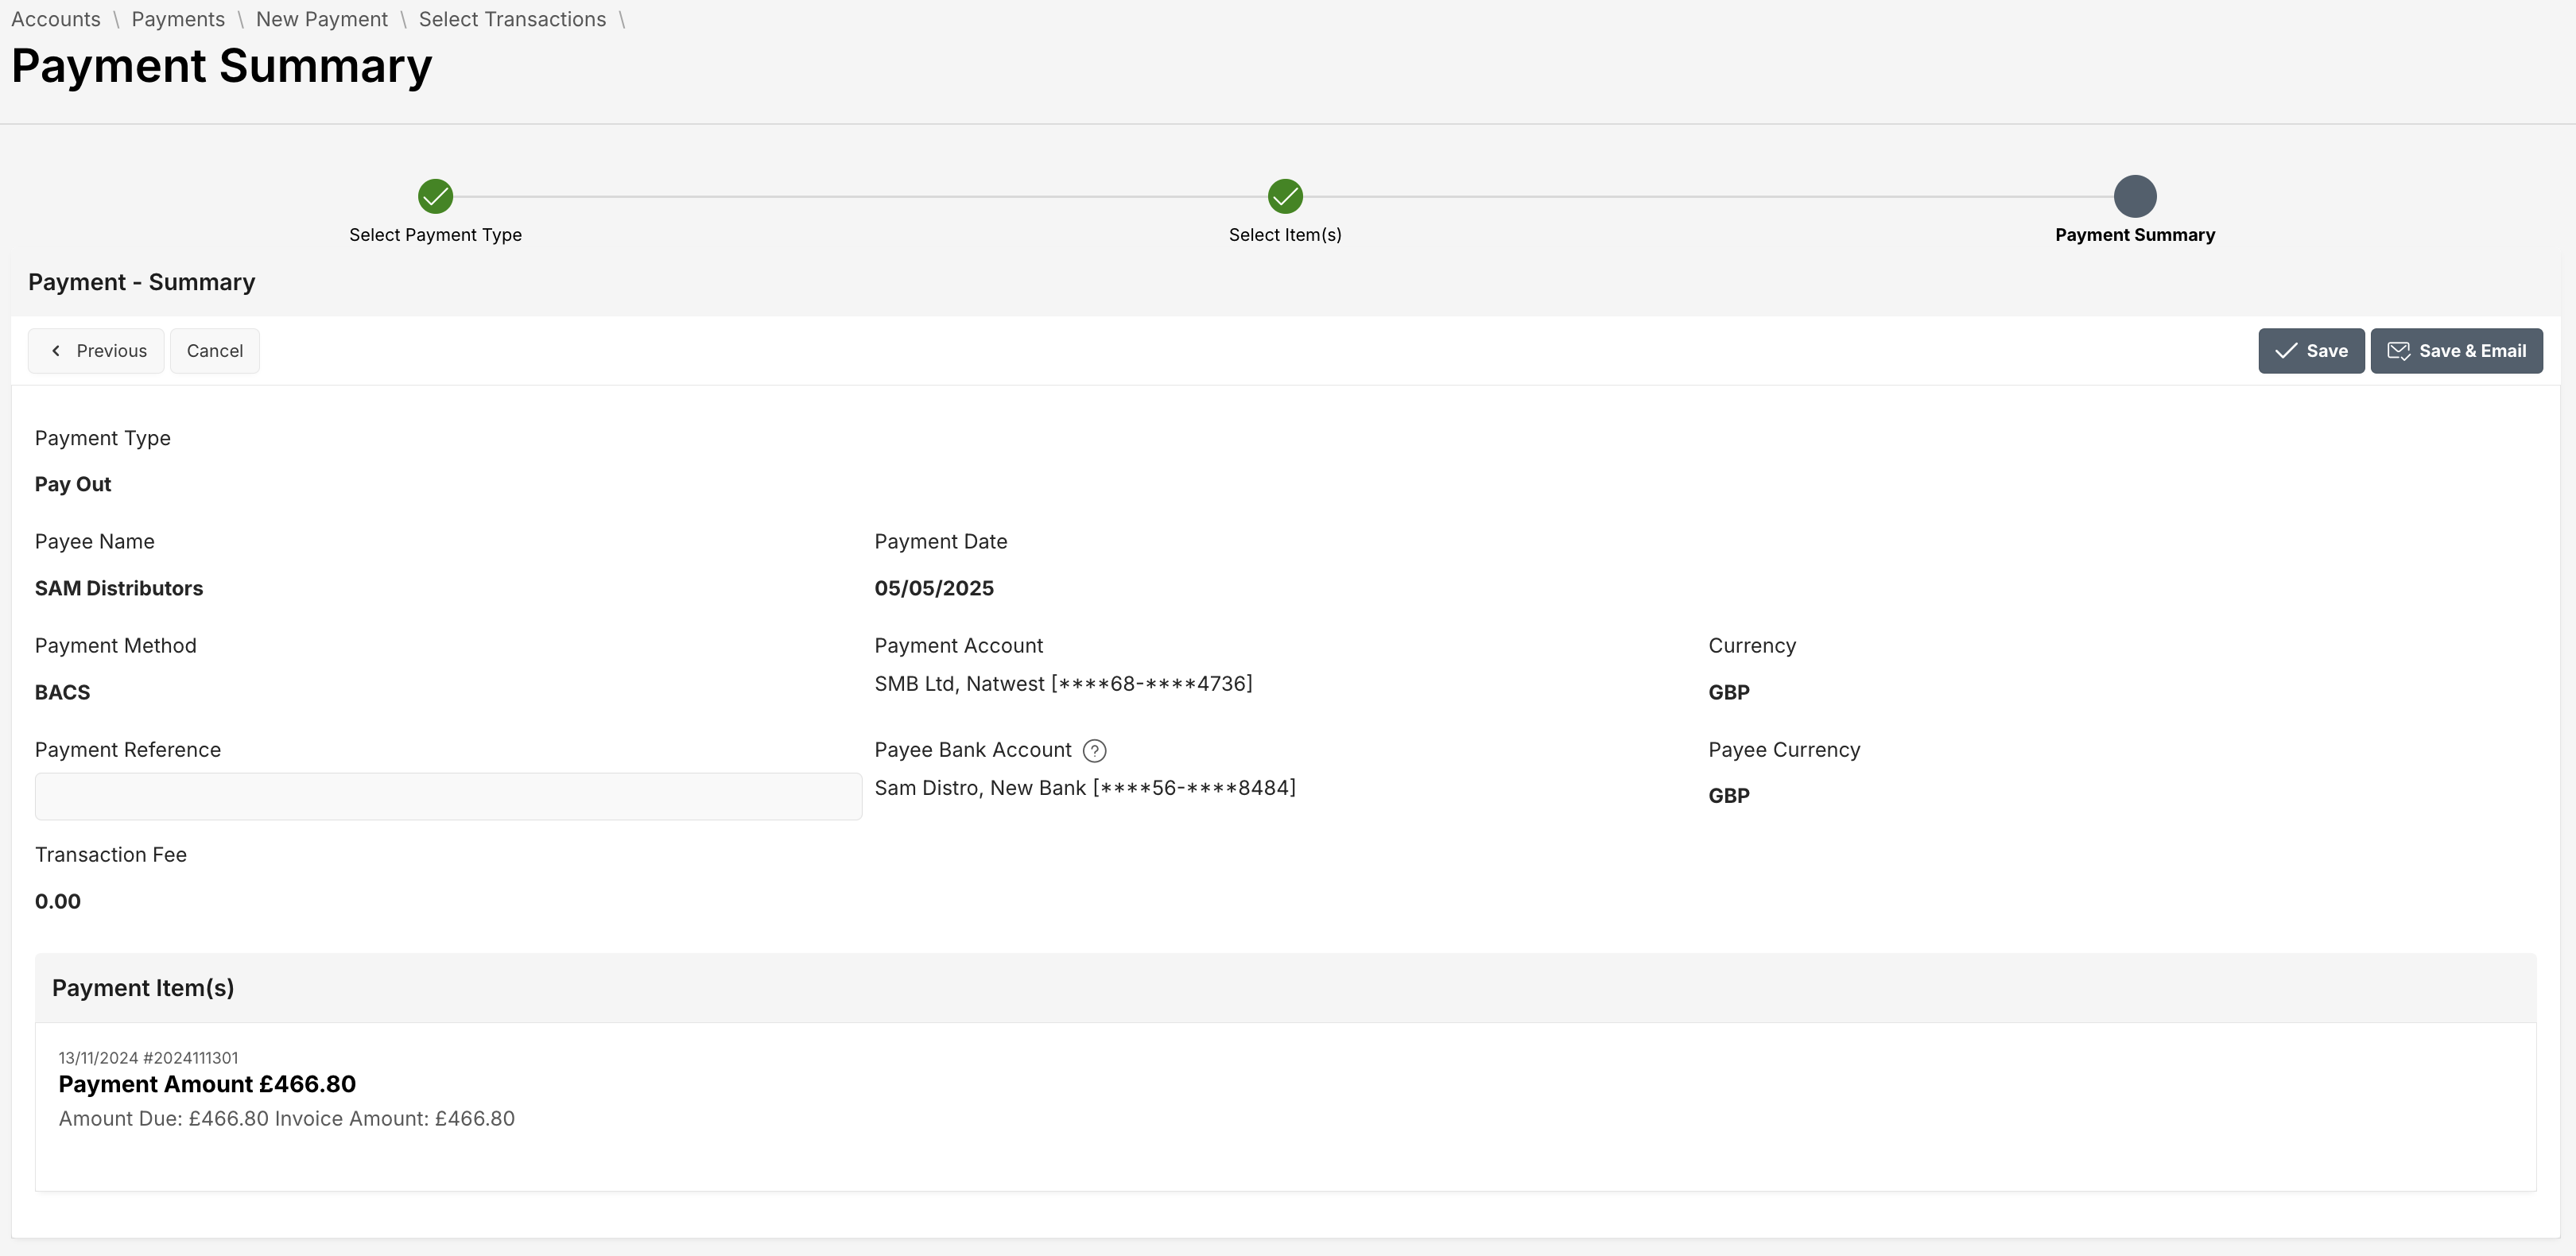Save the payment
The width and height of the screenshot is (2576, 1256).
click(2311, 351)
